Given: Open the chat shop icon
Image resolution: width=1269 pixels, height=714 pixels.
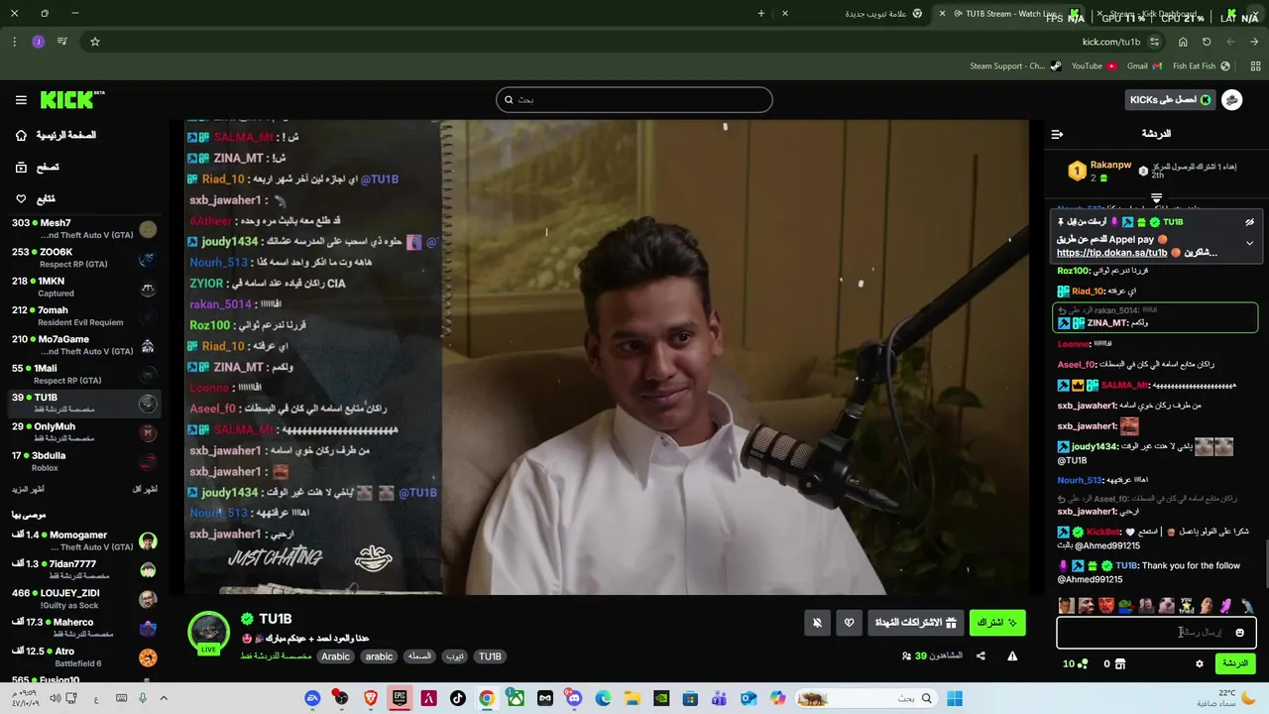Looking at the screenshot, I should (1120, 663).
